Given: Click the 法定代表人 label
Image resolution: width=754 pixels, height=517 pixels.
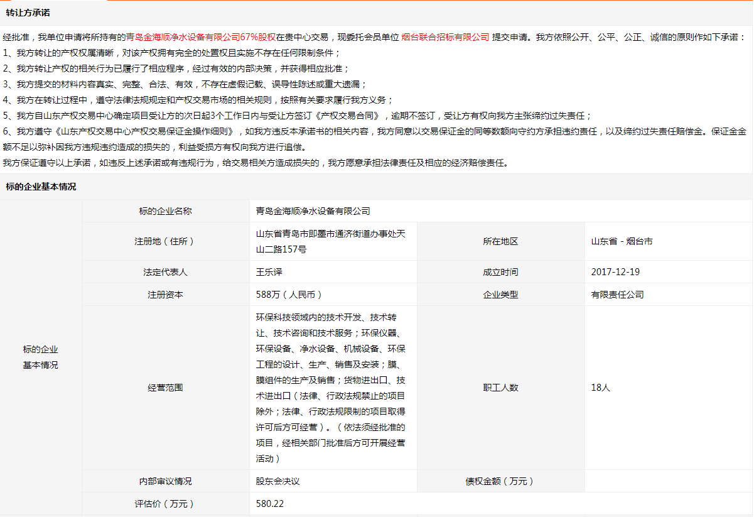Looking at the screenshot, I should coord(166,272).
